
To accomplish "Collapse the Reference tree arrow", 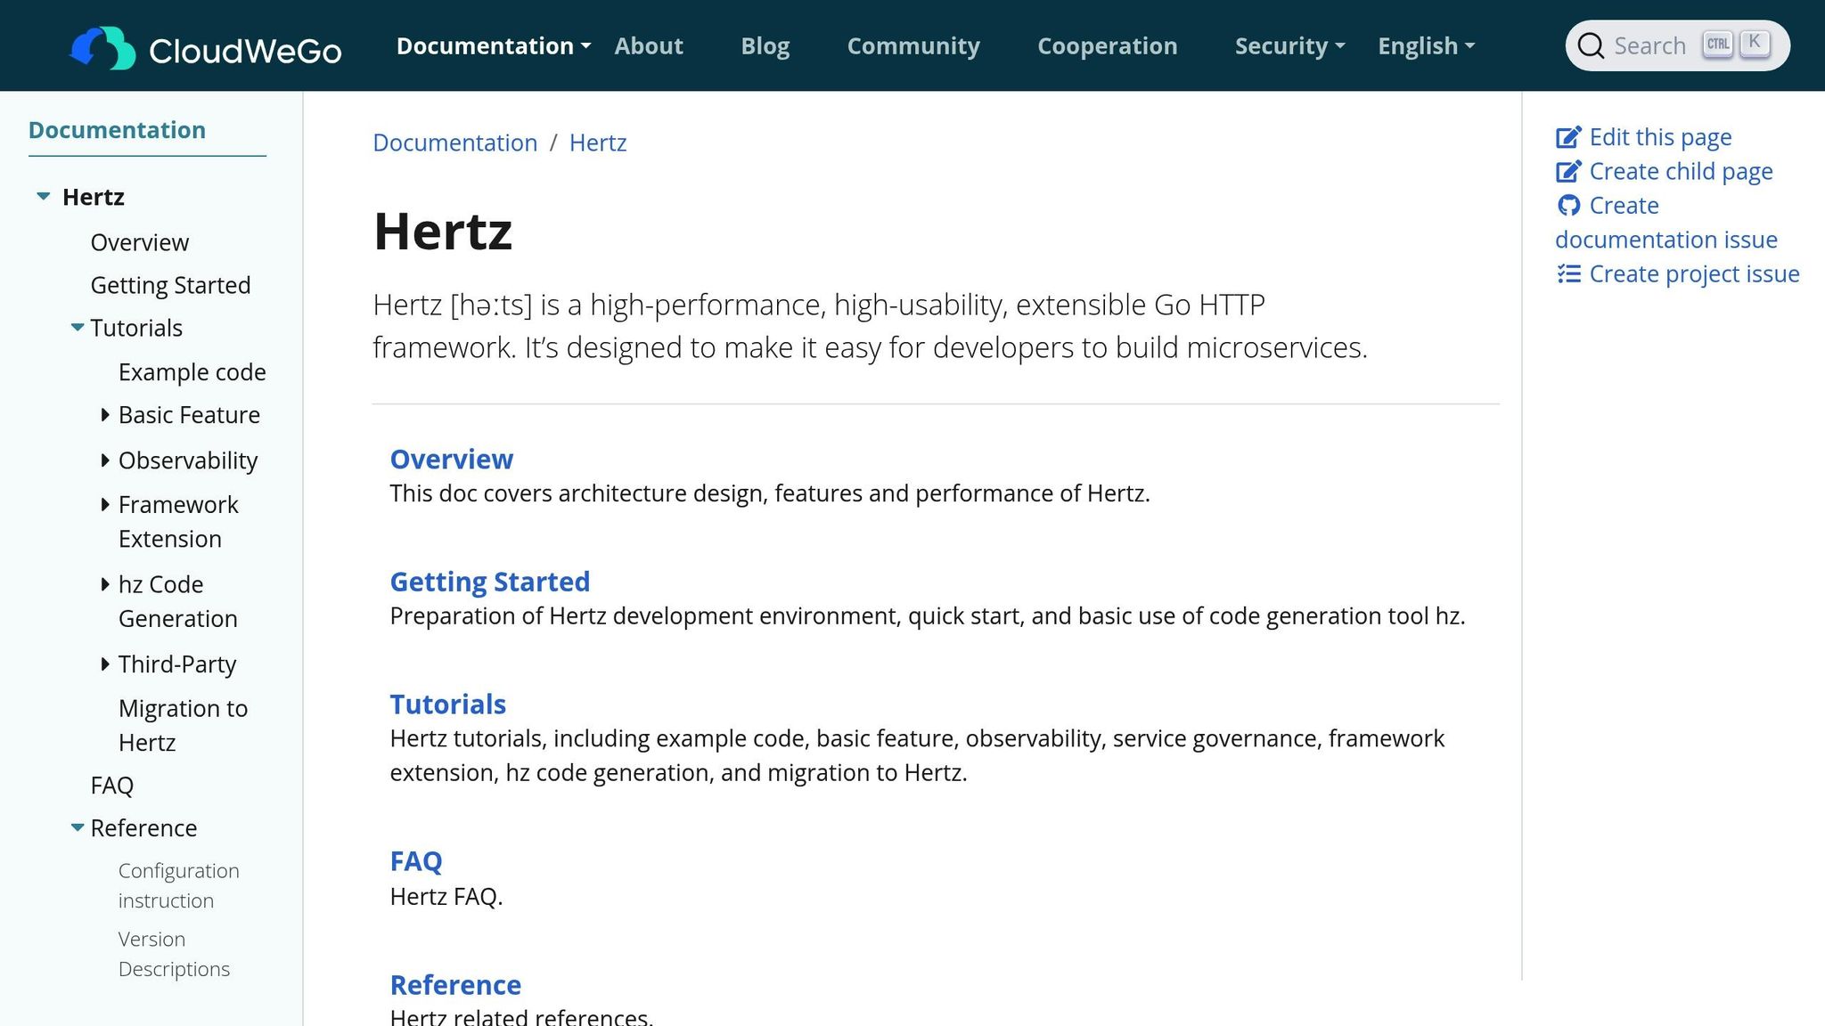I will point(78,827).
